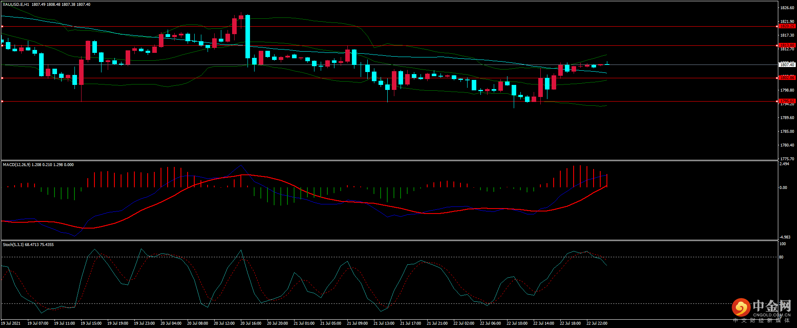Screen dimensions: 797x328
Task: Click the 19 Jul 23:00 time label
Action: point(144,323)
